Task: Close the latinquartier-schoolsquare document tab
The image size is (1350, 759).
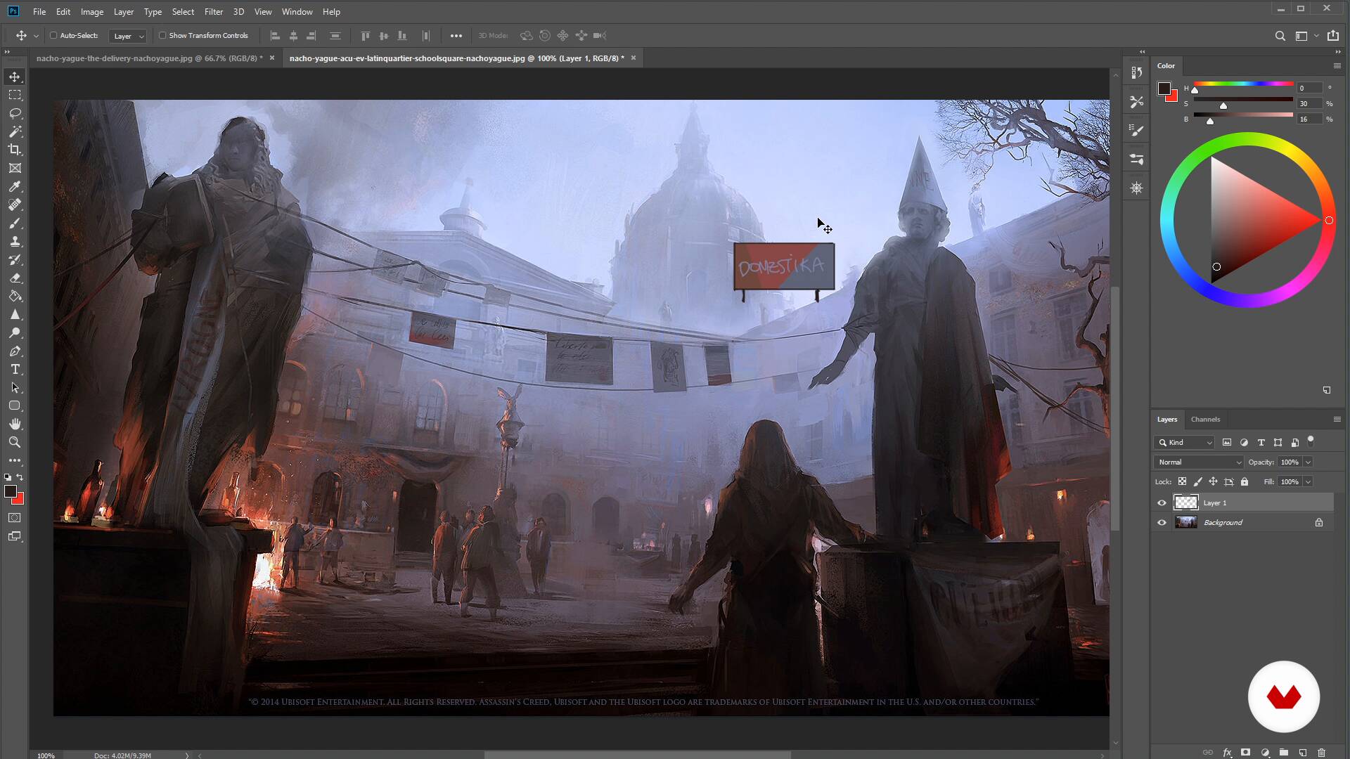Action: pos(634,58)
